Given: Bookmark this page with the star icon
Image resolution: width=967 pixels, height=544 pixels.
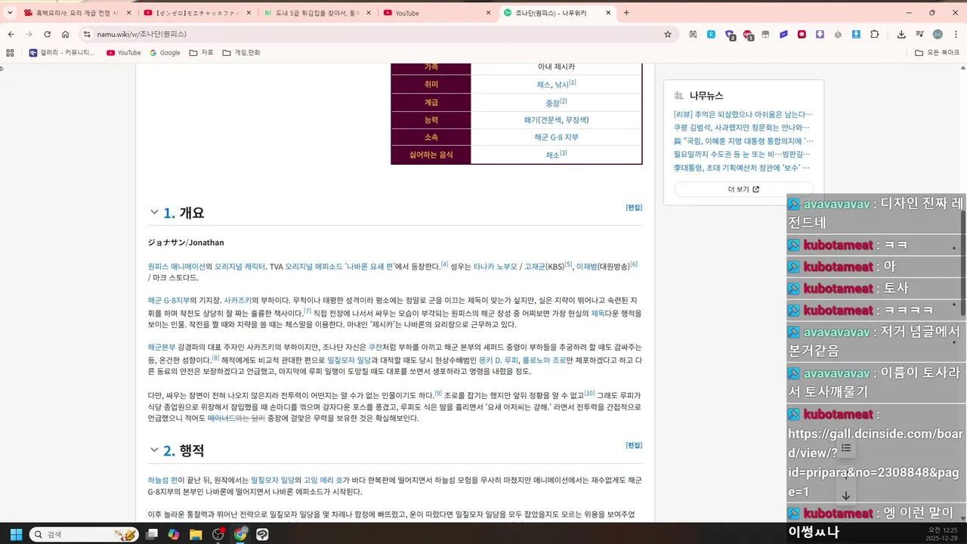Looking at the screenshot, I should [x=668, y=34].
